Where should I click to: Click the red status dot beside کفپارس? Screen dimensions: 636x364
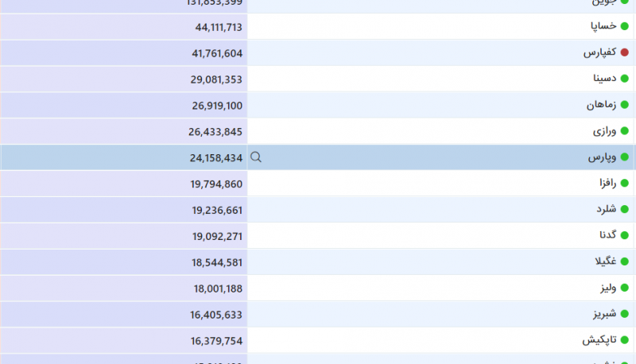click(x=624, y=53)
